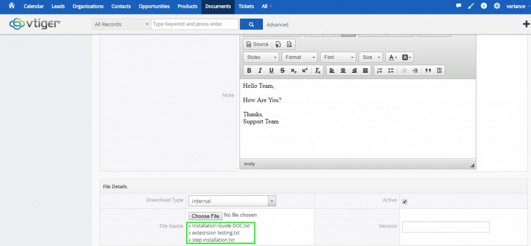Remove 'extesnsion testing.txt' file
Screen dimensions: 531x246
[190, 233]
